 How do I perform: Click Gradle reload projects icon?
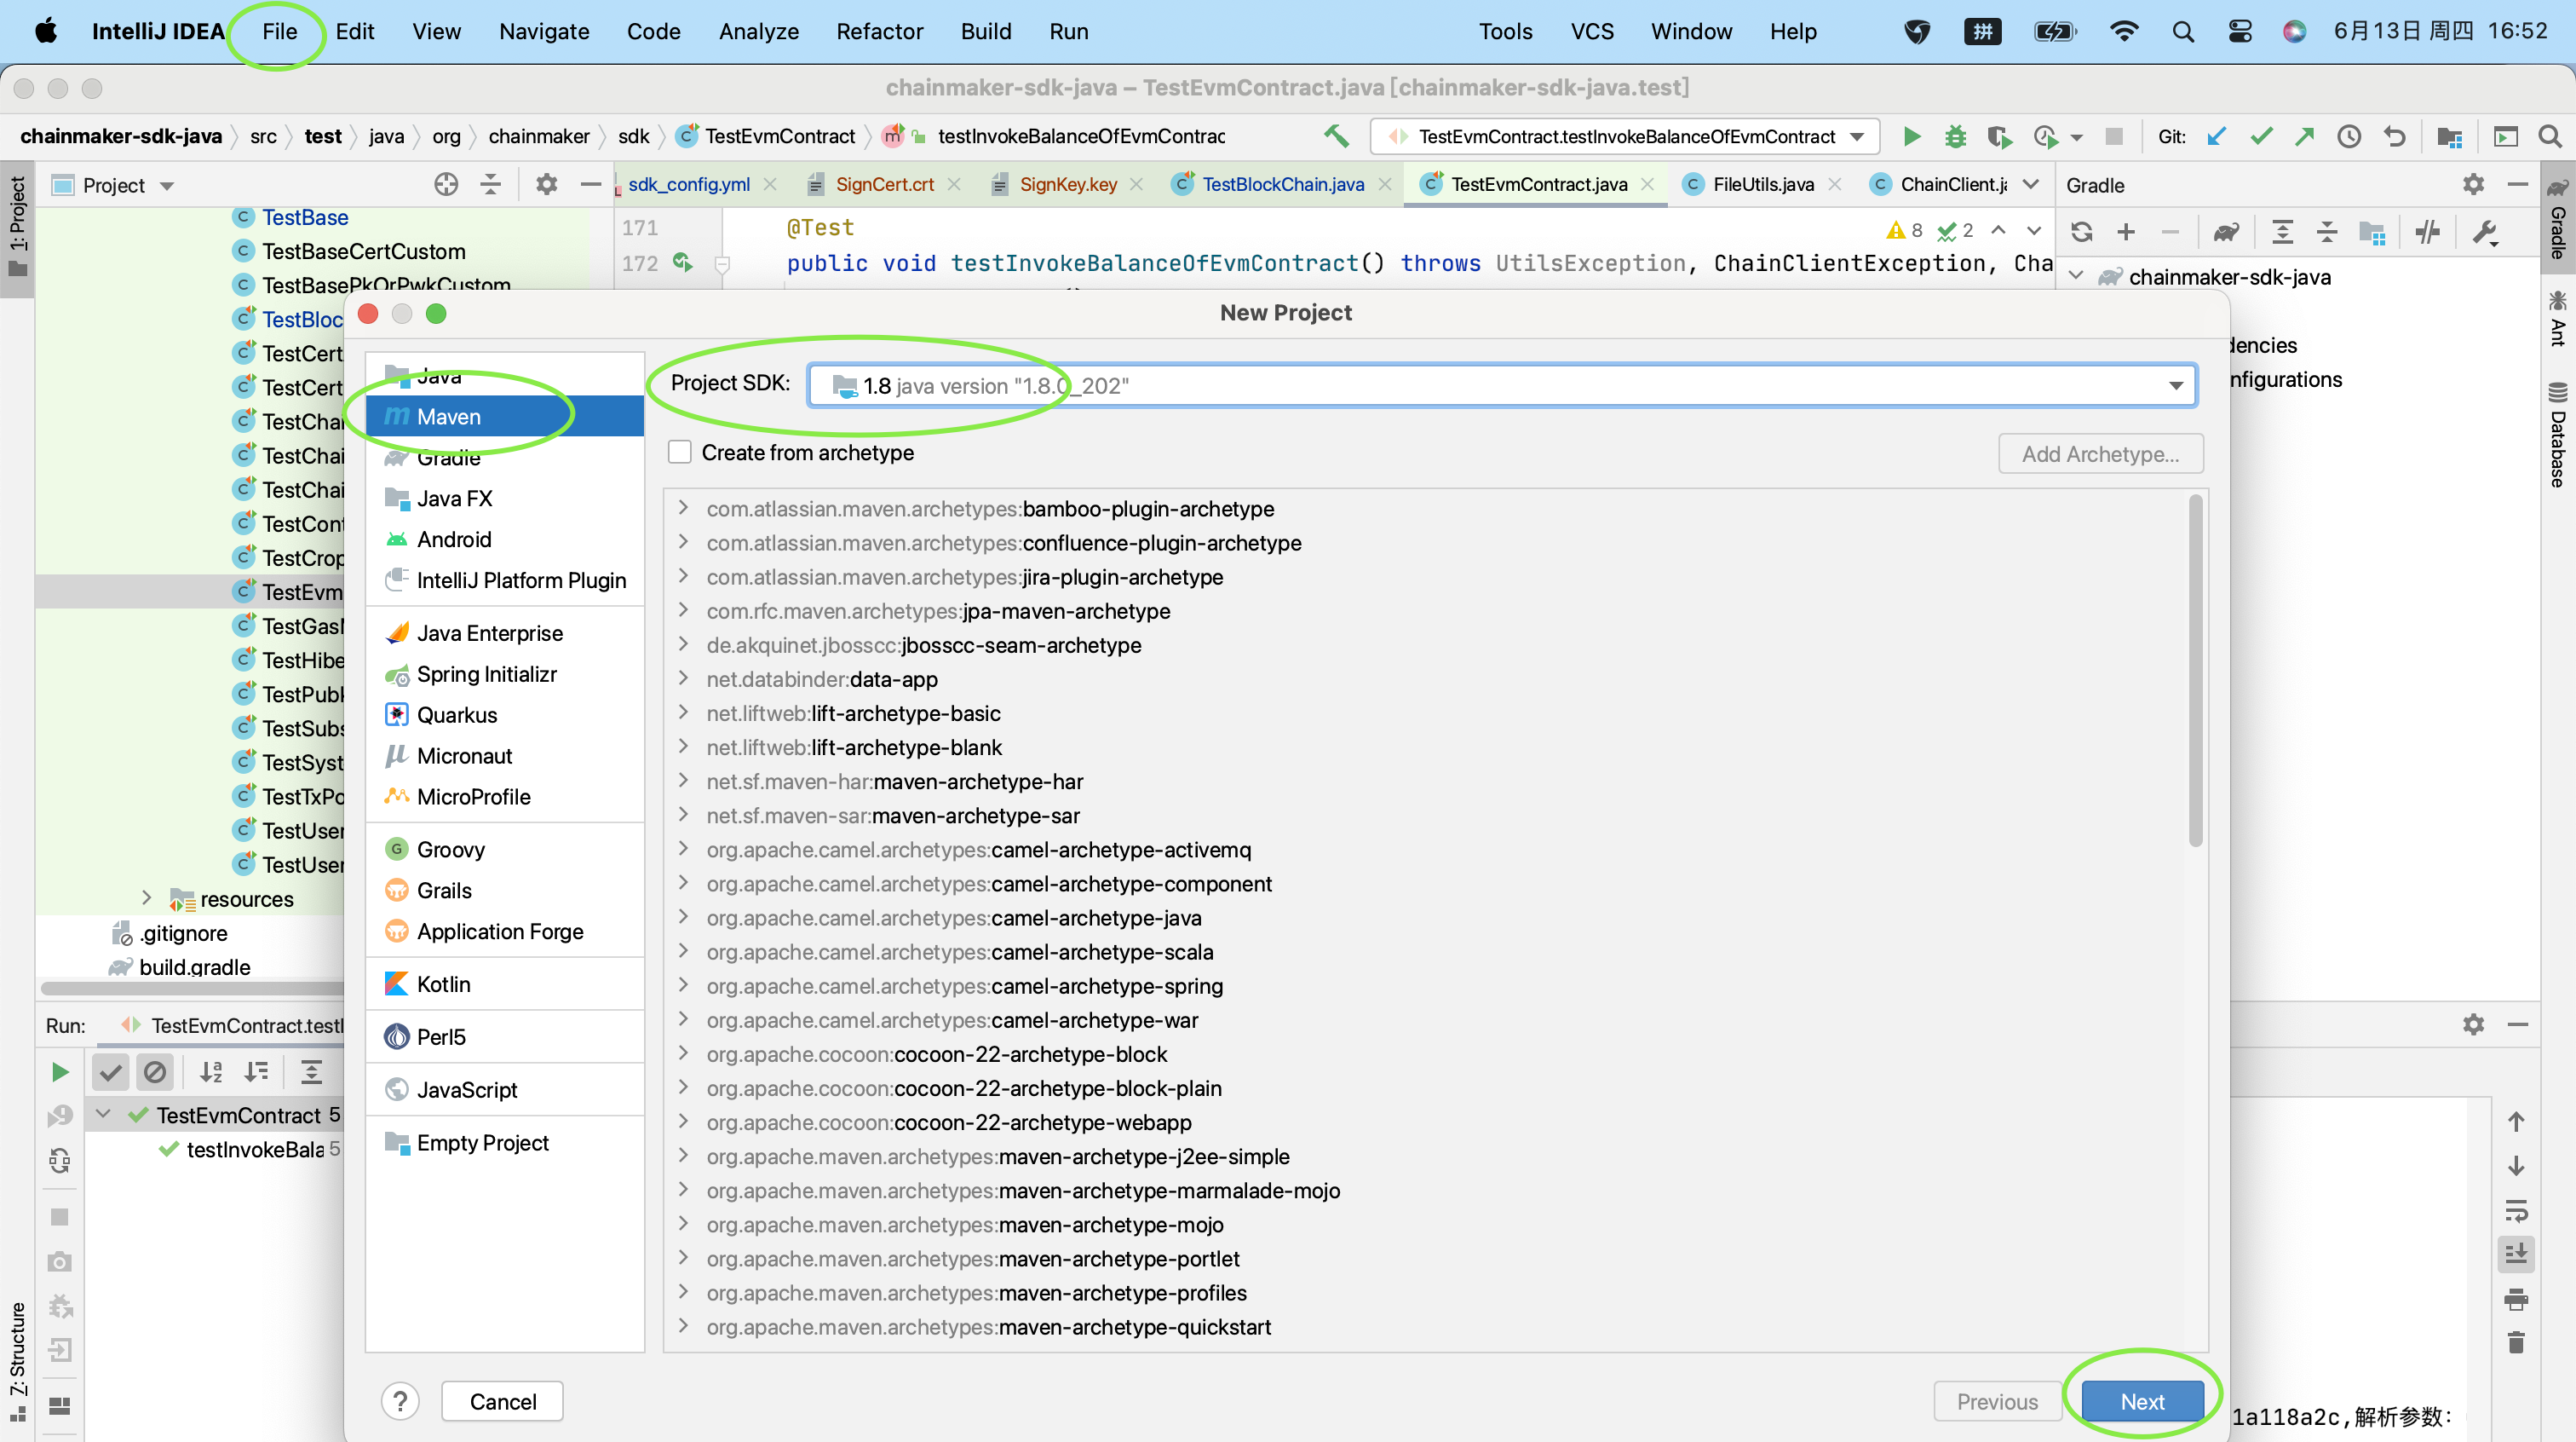pyautogui.click(x=2082, y=232)
